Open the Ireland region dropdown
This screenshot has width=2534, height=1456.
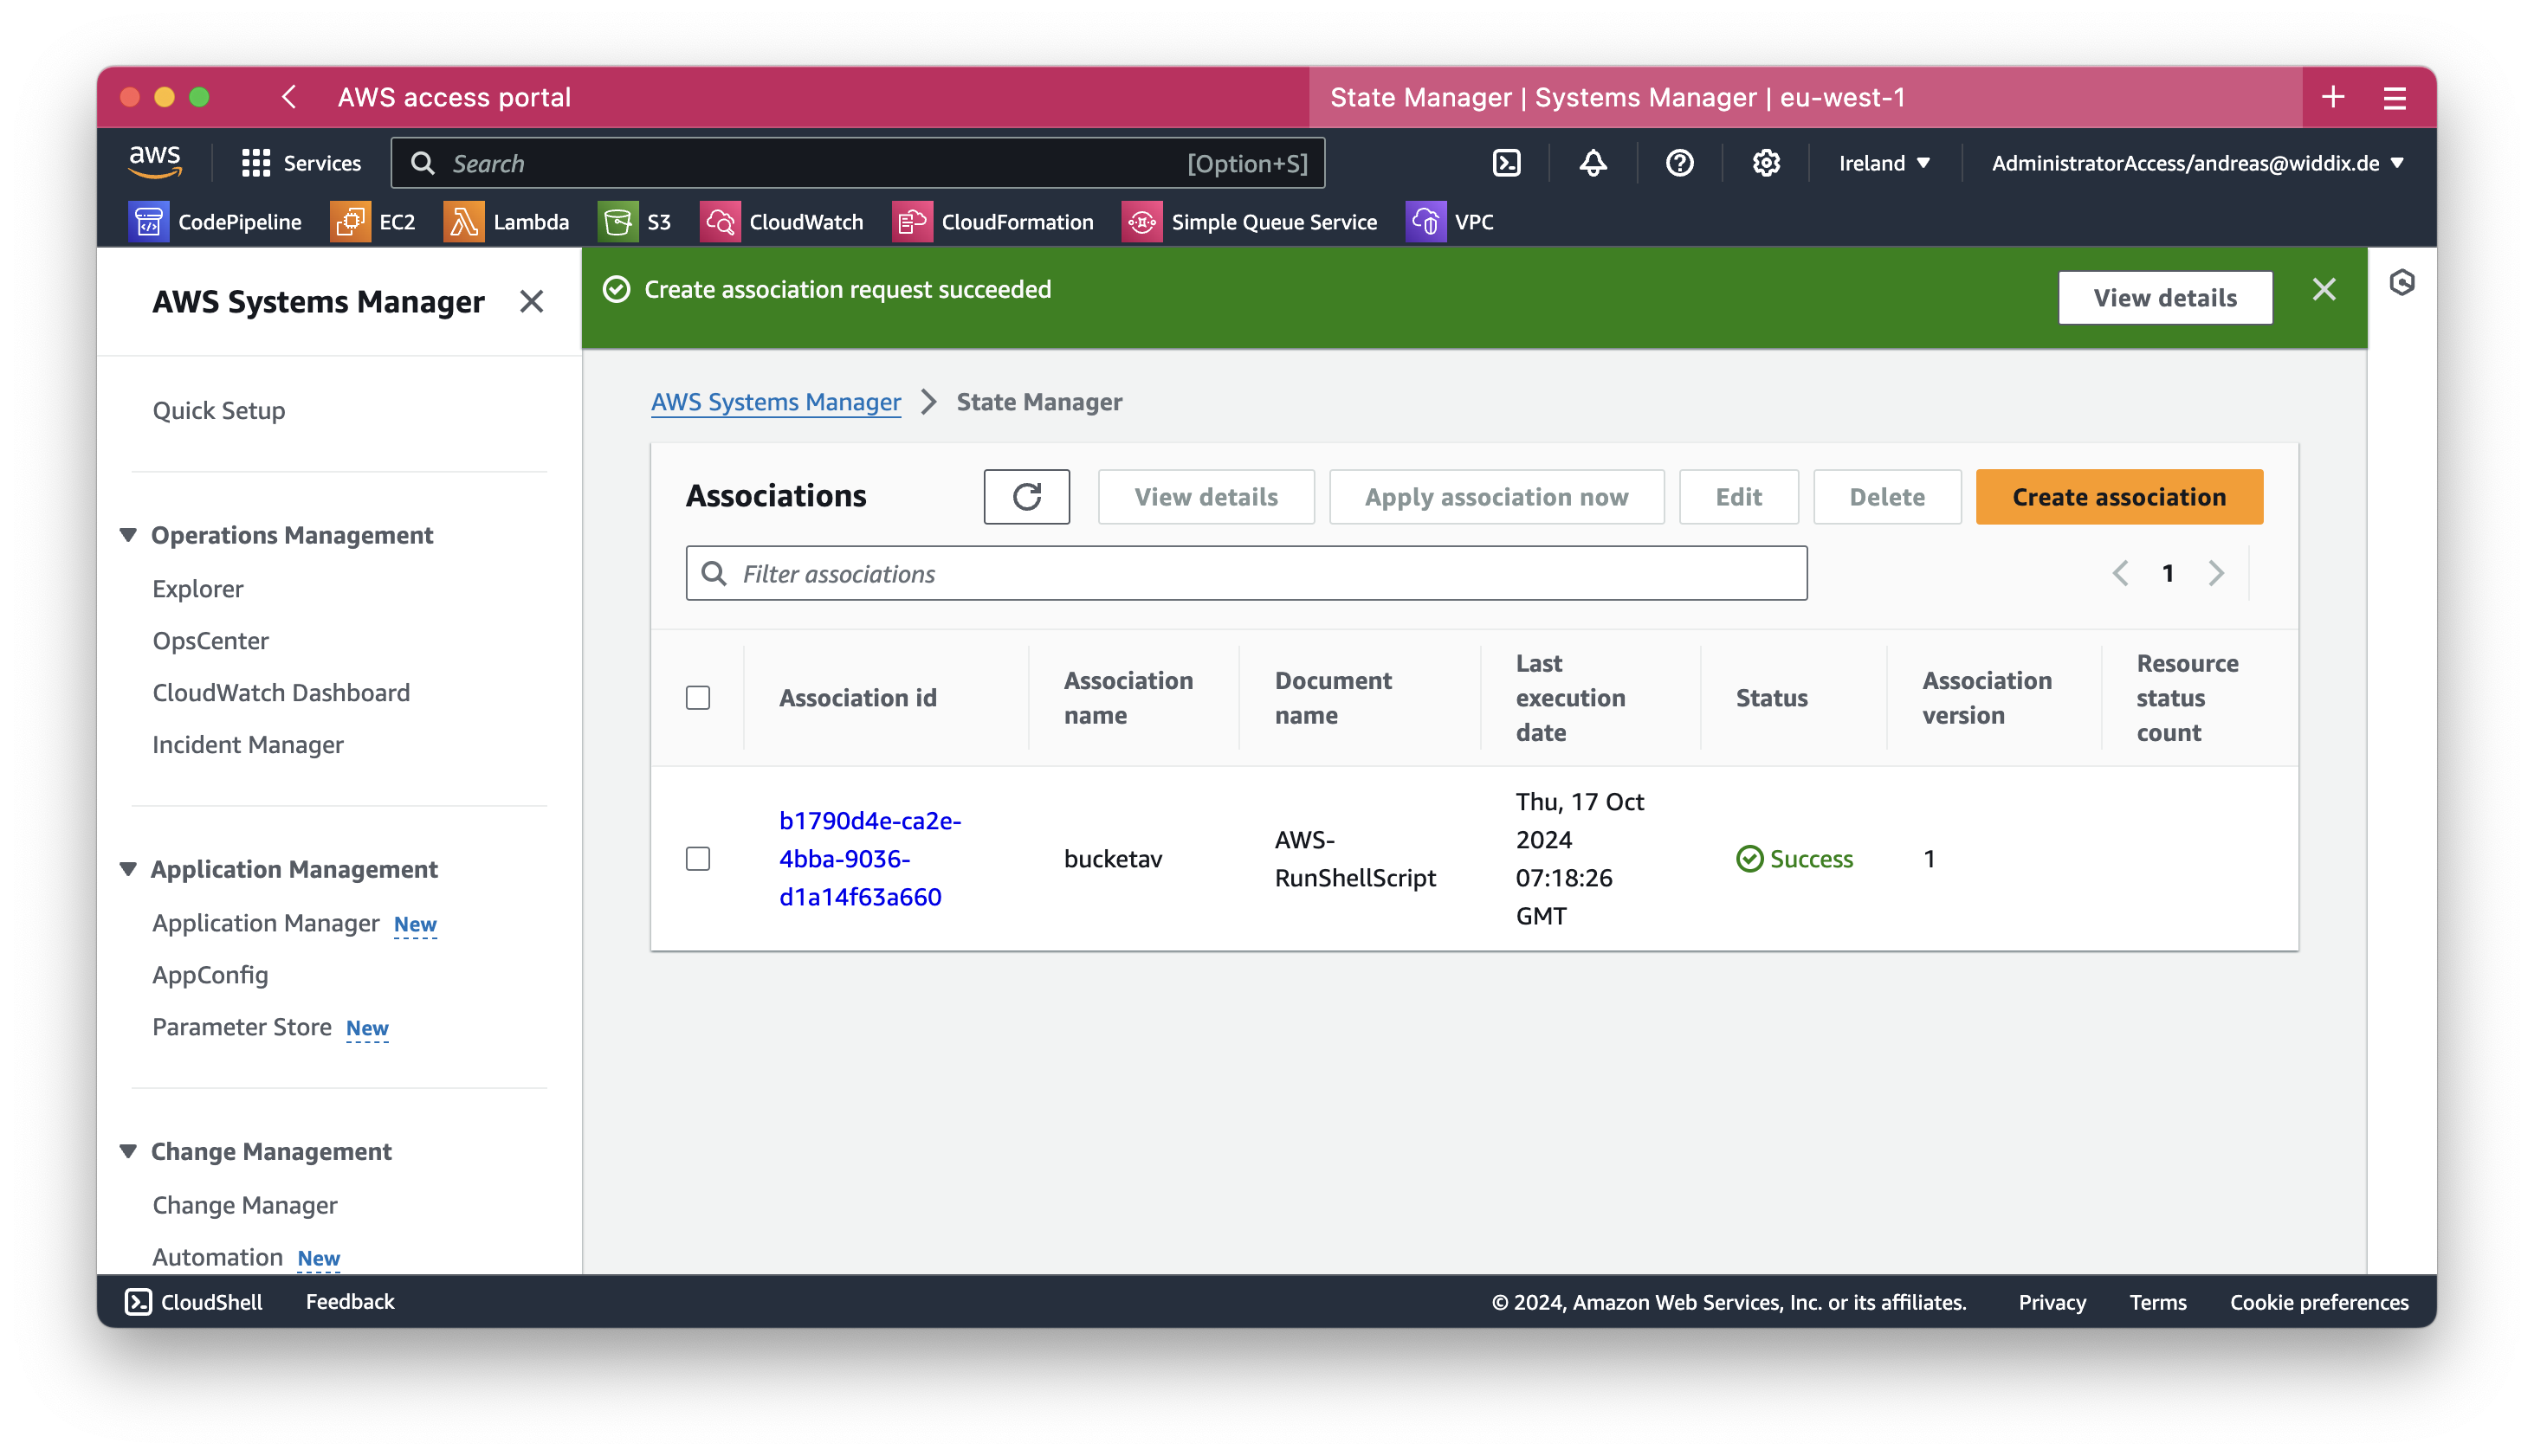click(1884, 163)
